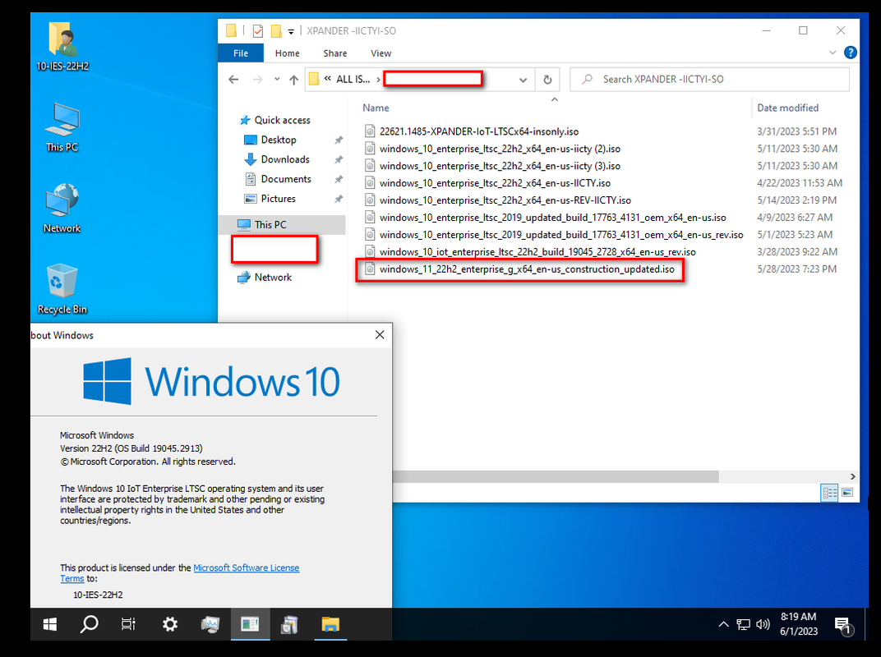Click the address bar previous-locations chevron before ALL IS...

click(328, 79)
